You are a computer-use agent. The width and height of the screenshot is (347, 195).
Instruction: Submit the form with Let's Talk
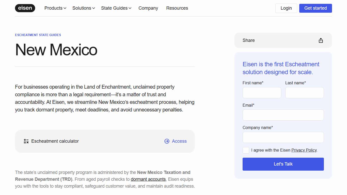[x=283, y=164]
